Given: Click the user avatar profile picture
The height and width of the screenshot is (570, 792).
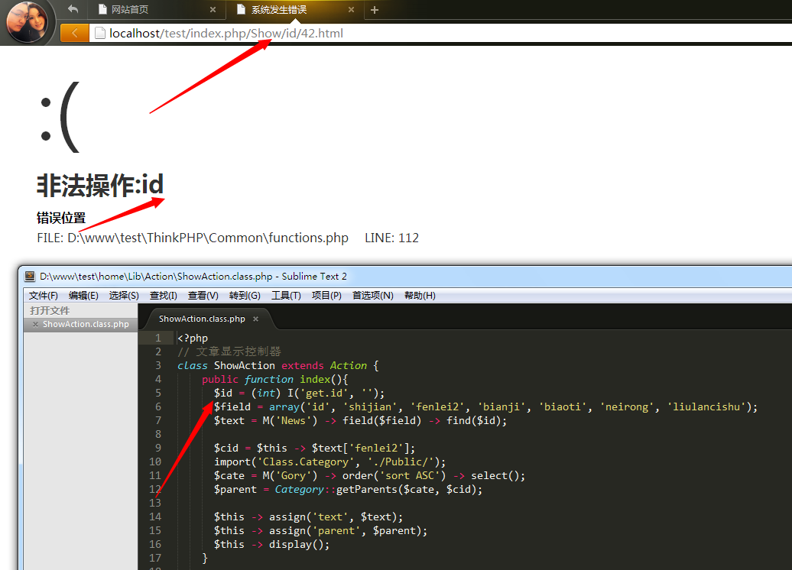Looking at the screenshot, I should (x=28, y=22).
